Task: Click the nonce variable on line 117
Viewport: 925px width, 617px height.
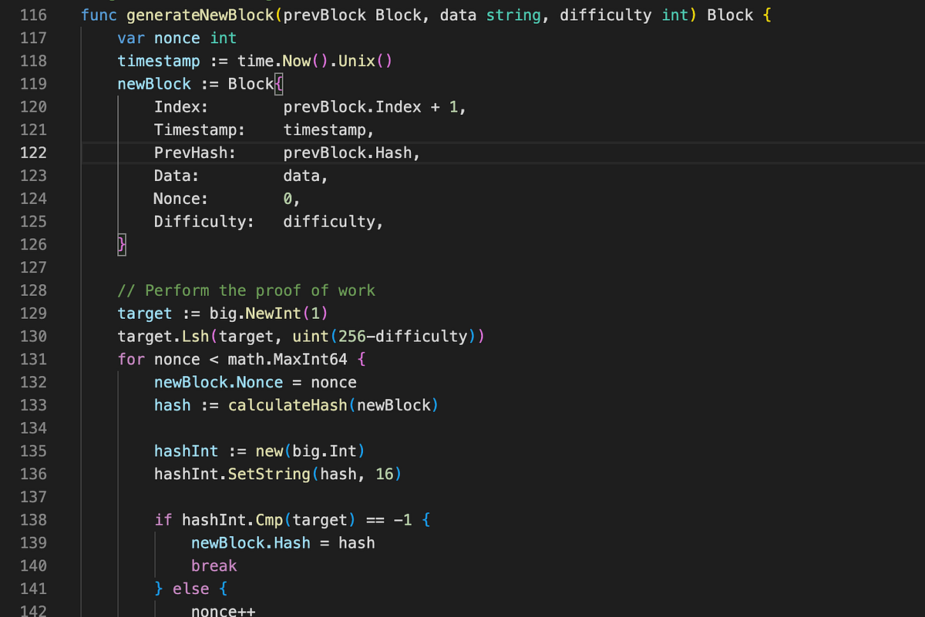Action: click(177, 38)
